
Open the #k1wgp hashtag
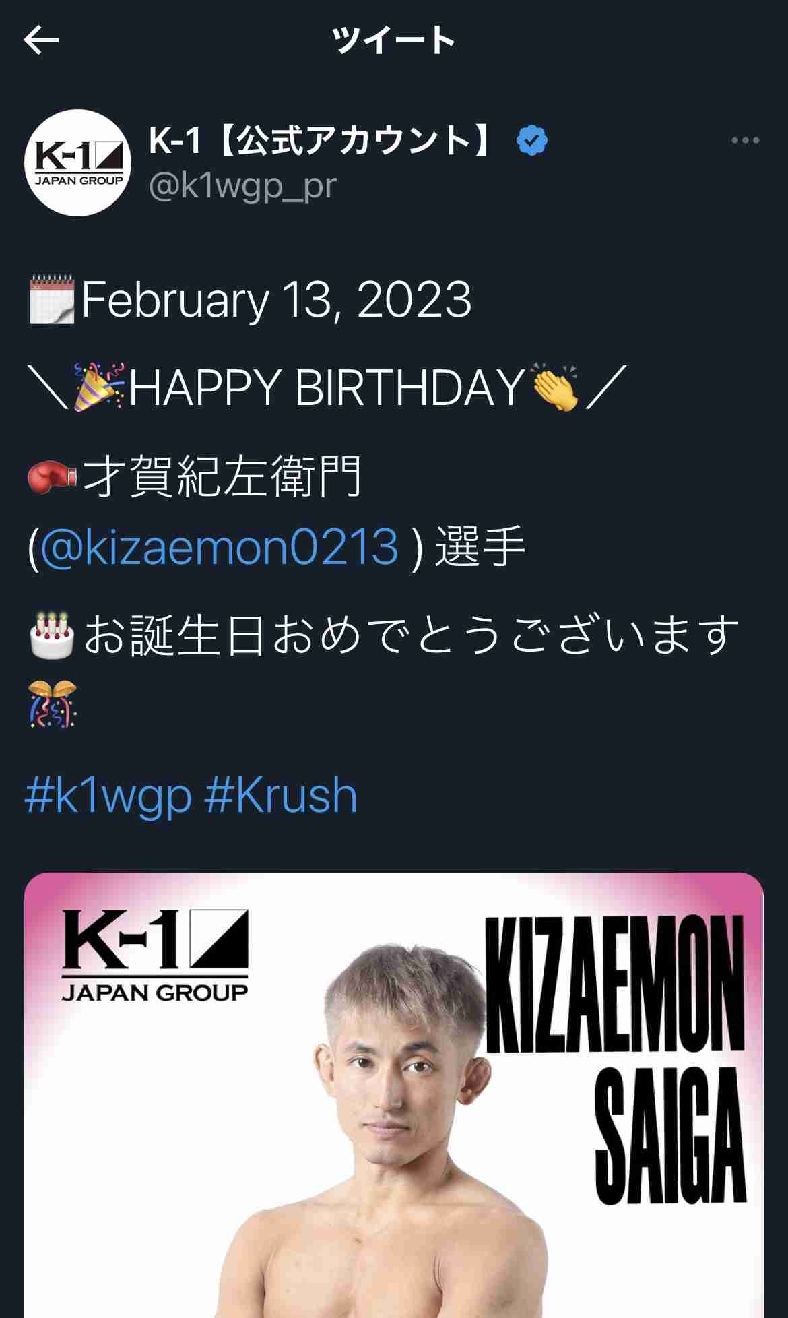coord(108,796)
